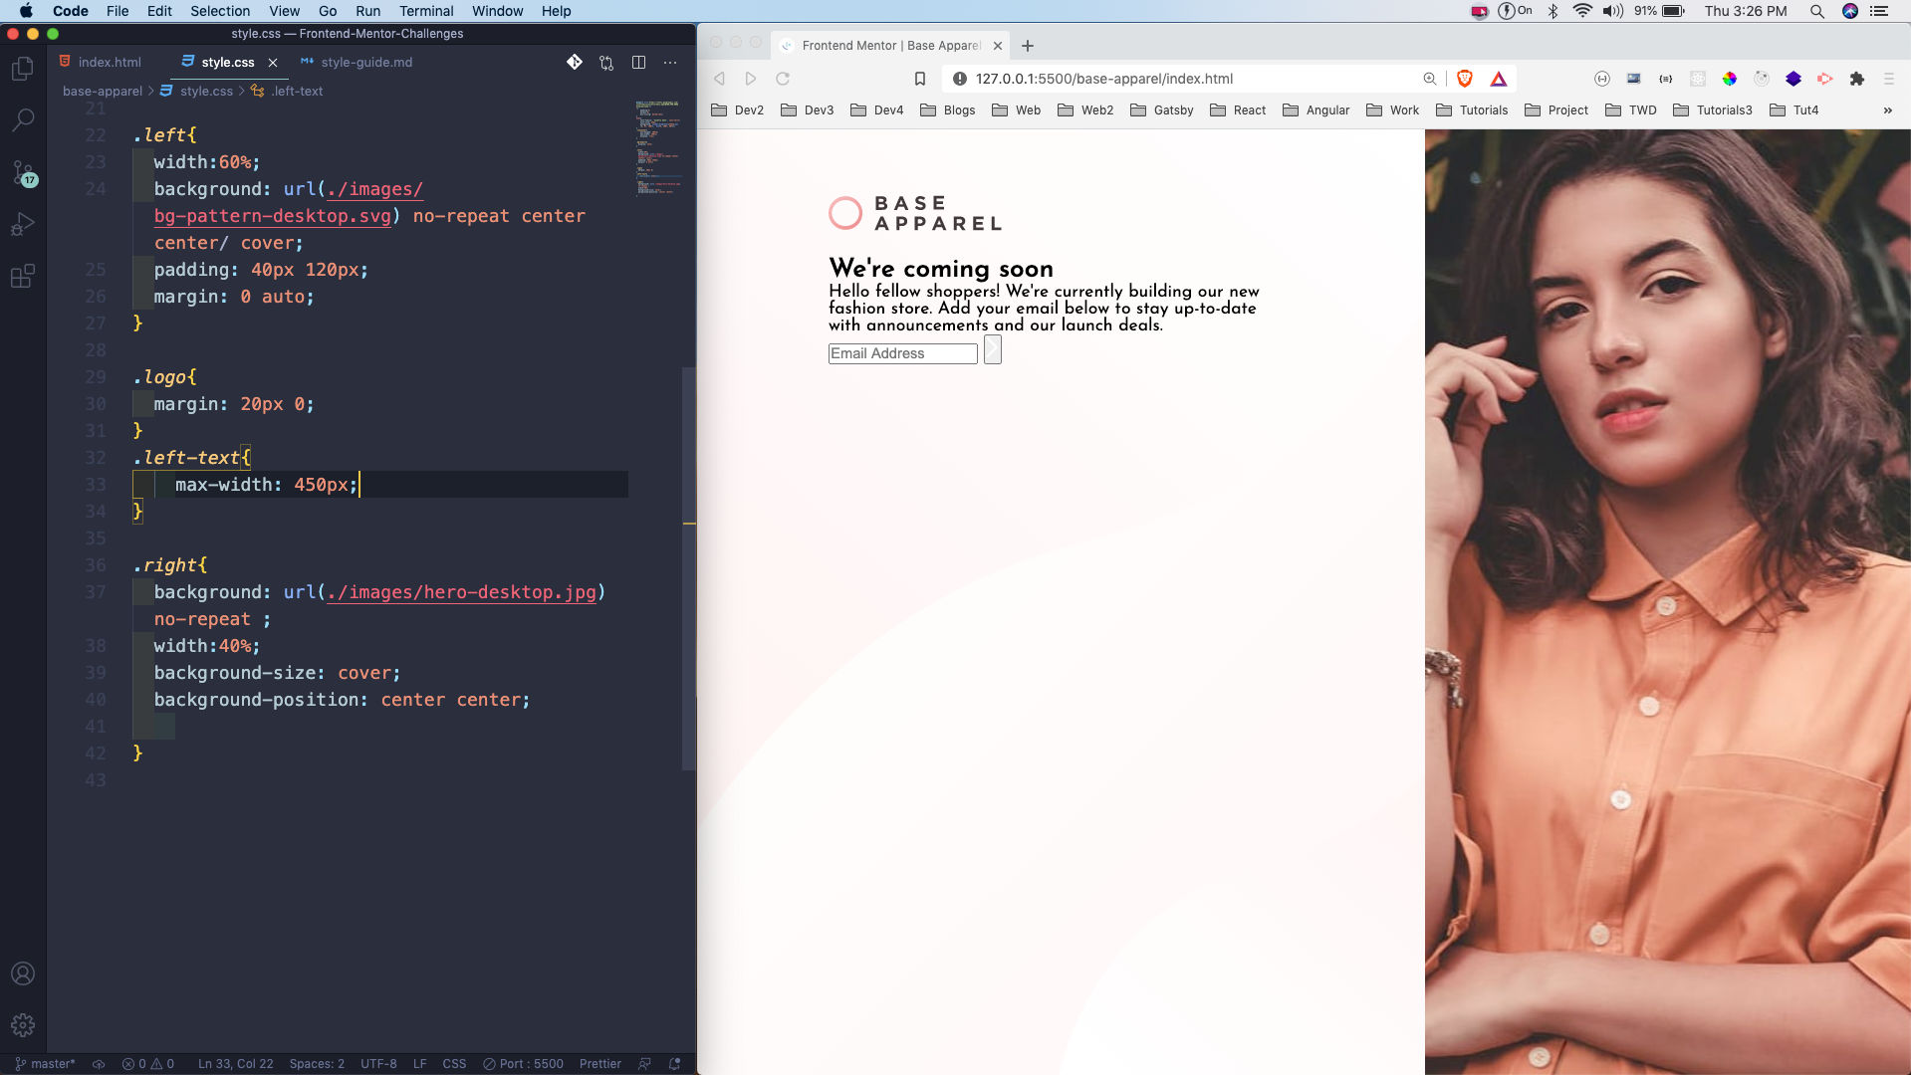
Task: Open macOS Spotlight search
Action: (1816, 11)
